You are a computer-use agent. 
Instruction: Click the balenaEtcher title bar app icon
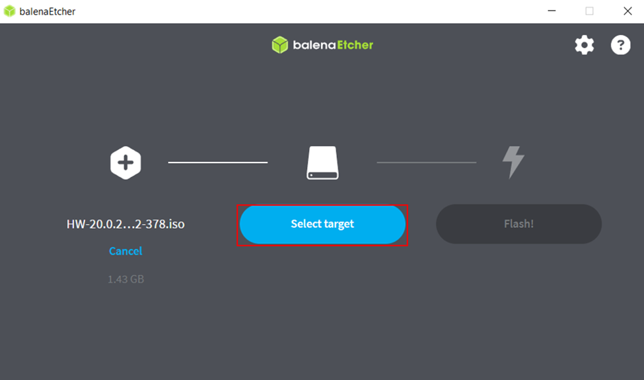(9, 11)
